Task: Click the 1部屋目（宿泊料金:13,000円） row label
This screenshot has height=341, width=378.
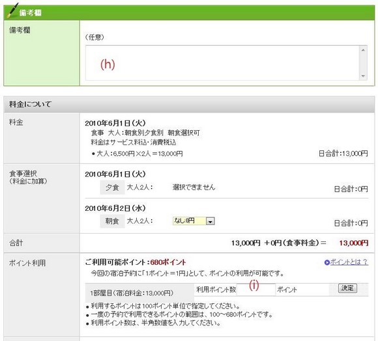Action: (132, 293)
